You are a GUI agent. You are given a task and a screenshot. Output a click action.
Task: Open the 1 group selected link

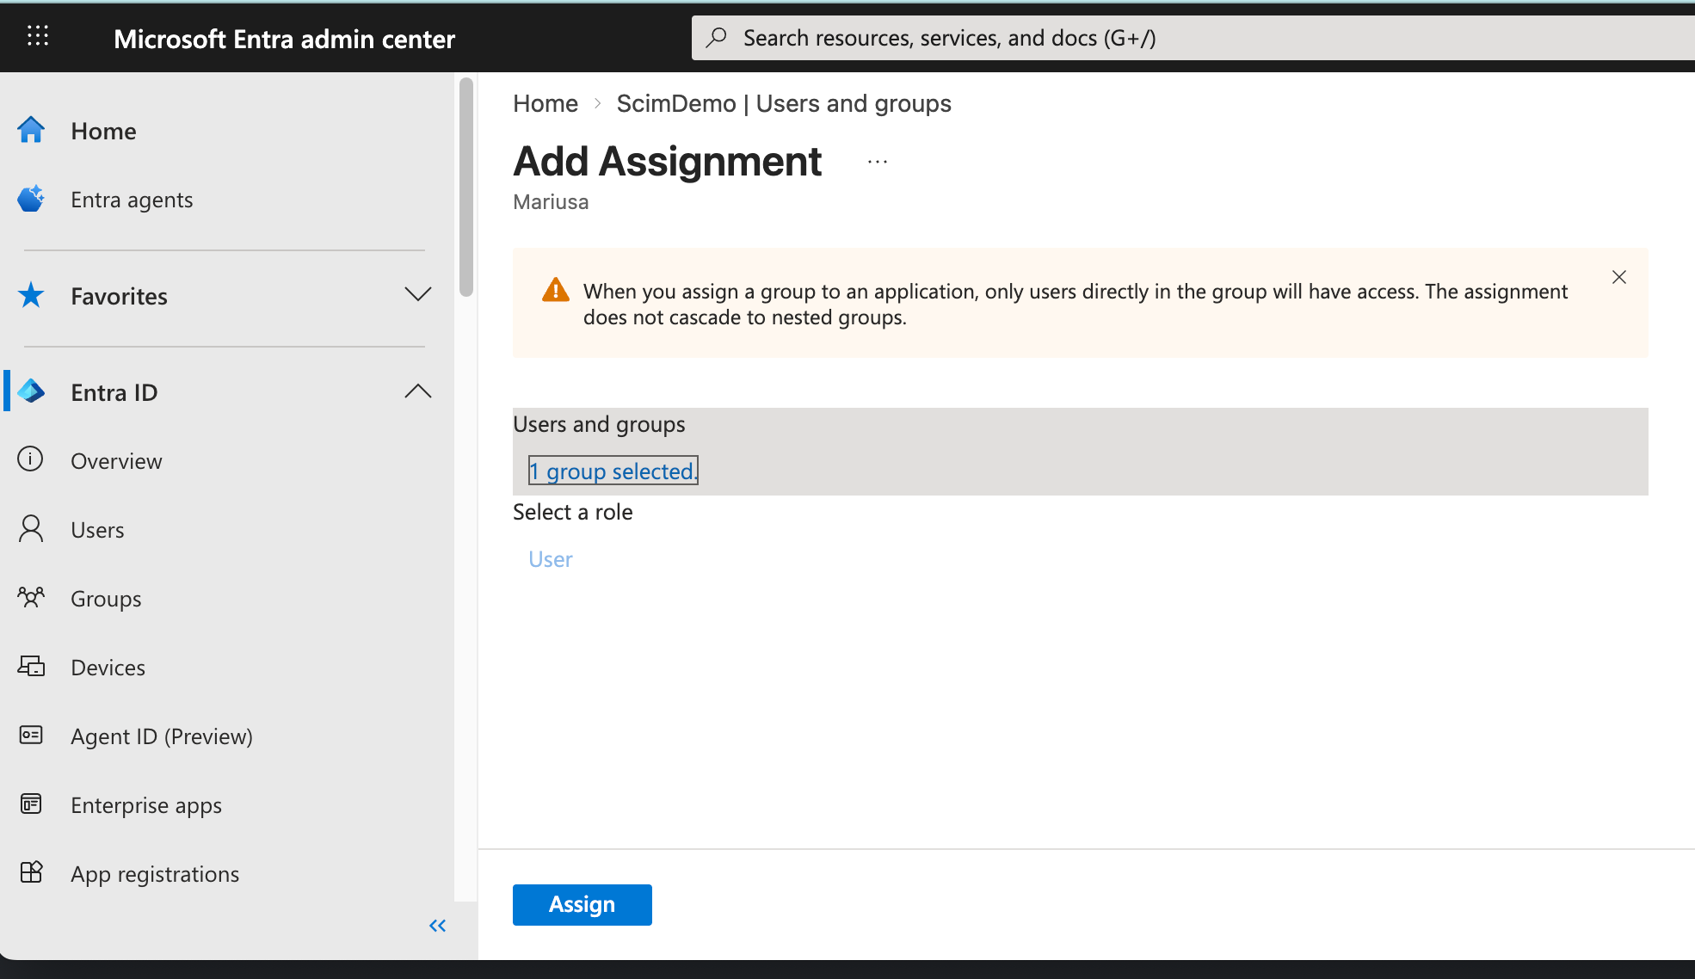tap(613, 471)
